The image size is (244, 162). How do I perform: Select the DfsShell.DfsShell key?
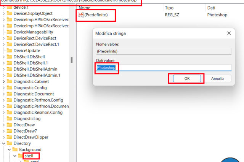pyautogui.click(x=29, y=57)
